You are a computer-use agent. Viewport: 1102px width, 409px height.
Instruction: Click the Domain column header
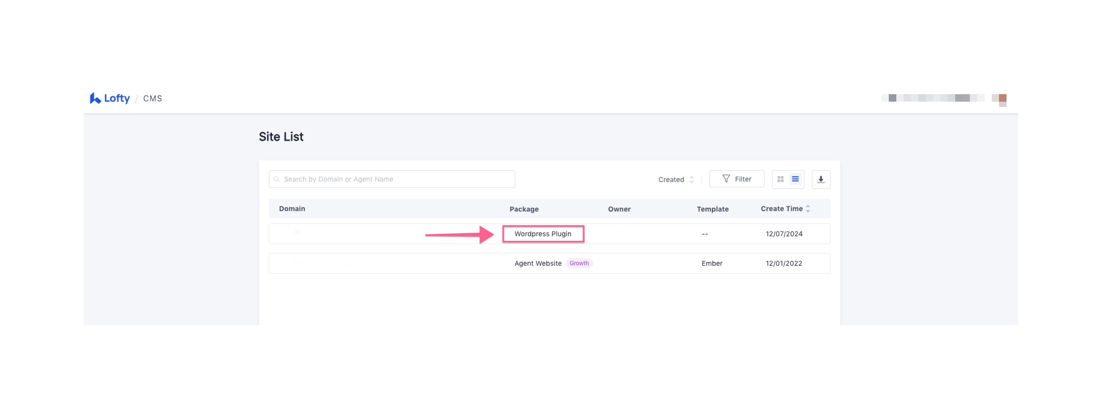(x=292, y=209)
